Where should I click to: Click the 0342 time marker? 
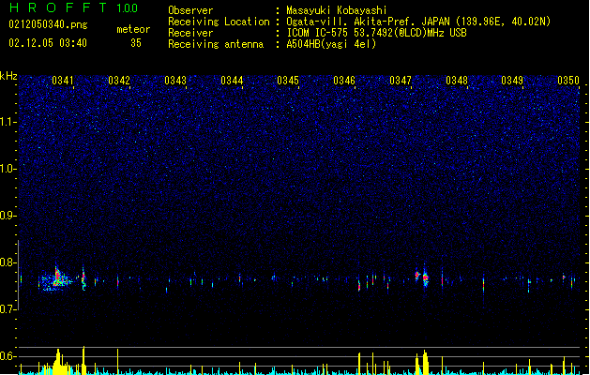(119, 81)
